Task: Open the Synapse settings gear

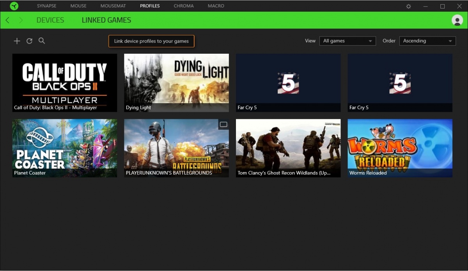Action: 409,6
